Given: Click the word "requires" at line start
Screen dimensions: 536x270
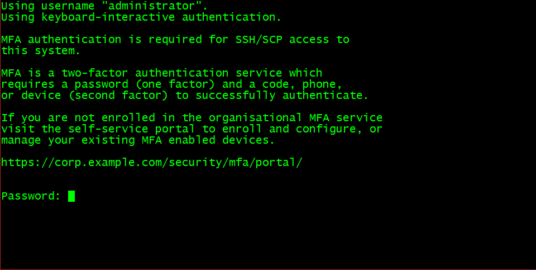Looking at the screenshot, I should point(27,84).
